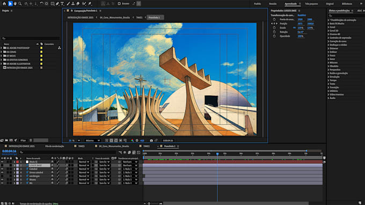Screen dimensions: 365x205
Task: Select the Eraser tool
Action: (x=78, y=4)
